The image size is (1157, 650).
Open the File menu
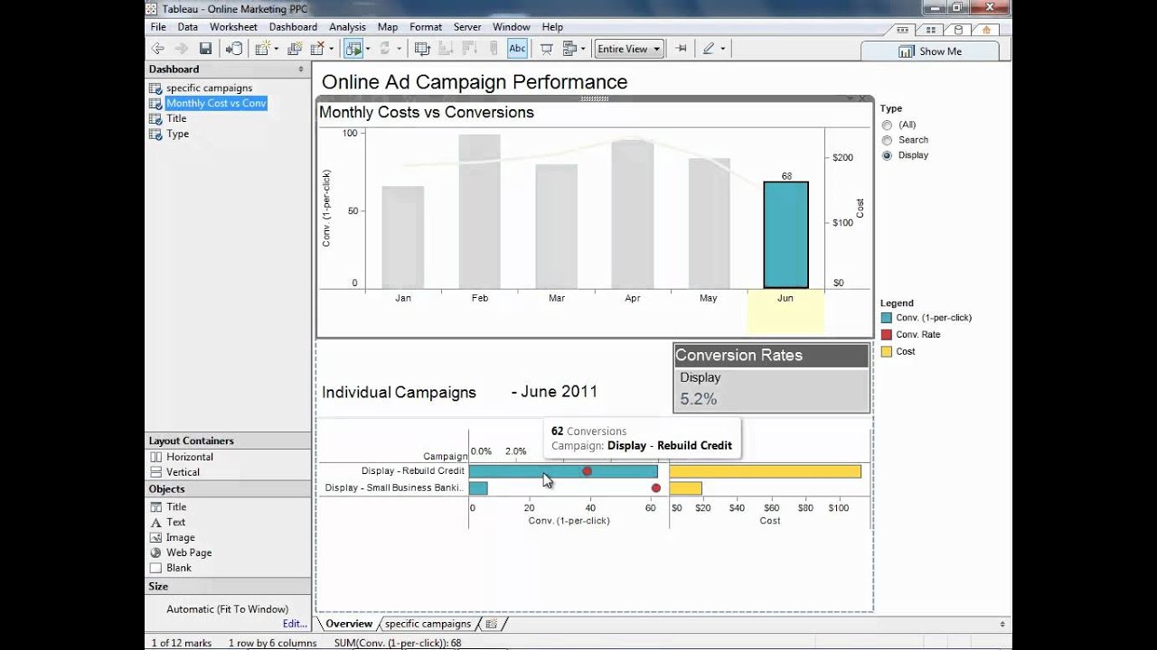[x=157, y=27]
